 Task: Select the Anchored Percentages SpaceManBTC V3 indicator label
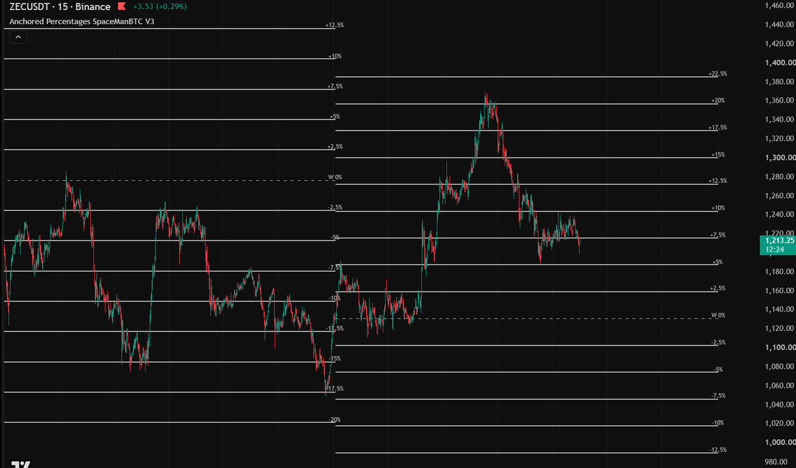coord(82,21)
